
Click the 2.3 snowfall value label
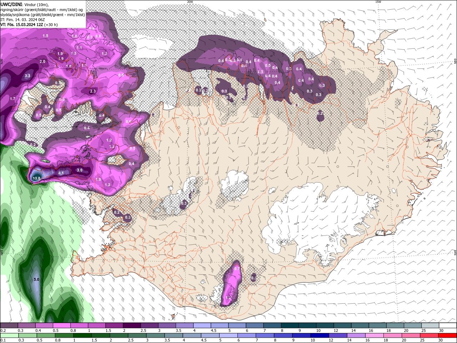(x=93, y=91)
